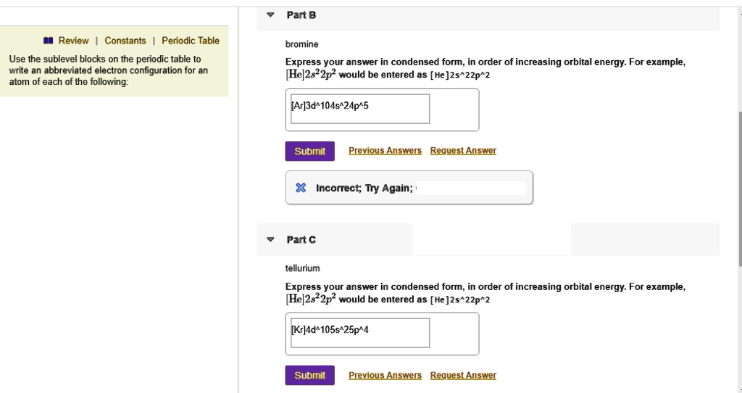Click the tellurium answer input field
This screenshot has width=742, height=393.
359,333
